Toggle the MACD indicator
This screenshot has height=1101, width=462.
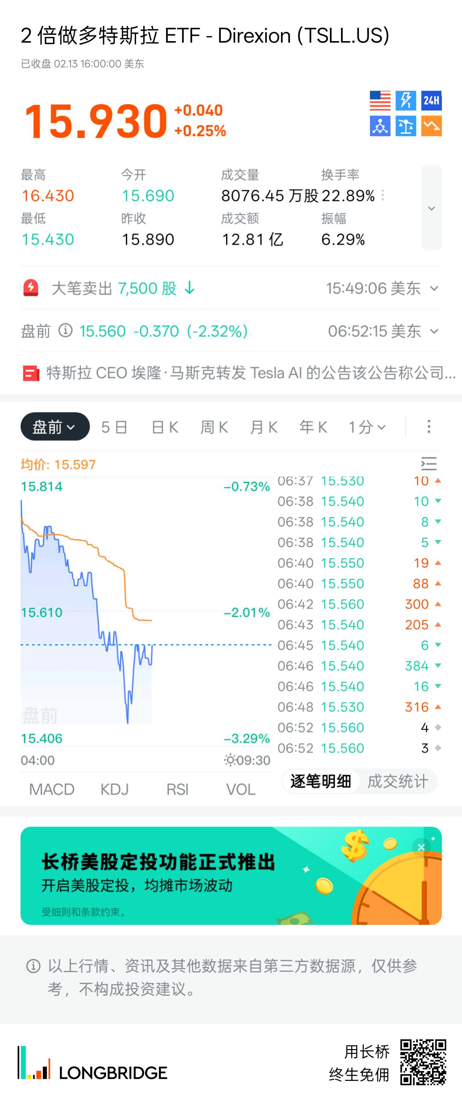[x=52, y=789]
